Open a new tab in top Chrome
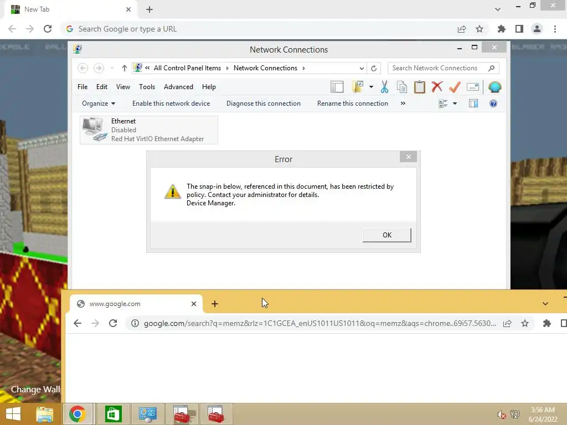Image resolution: width=567 pixels, height=425 pixels. [x=150, y=9]
